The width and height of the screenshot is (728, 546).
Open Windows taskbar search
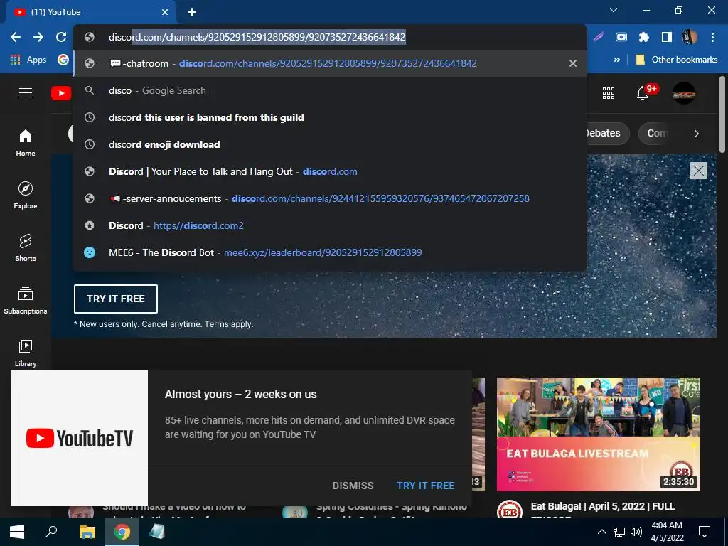click(51, 532)
